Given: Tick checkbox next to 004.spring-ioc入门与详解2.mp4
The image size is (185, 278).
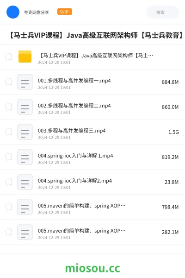Looking at the screenshot, I should 9,182.
